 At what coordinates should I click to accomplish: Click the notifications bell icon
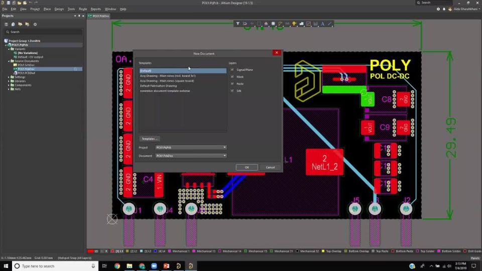[444, 9]
